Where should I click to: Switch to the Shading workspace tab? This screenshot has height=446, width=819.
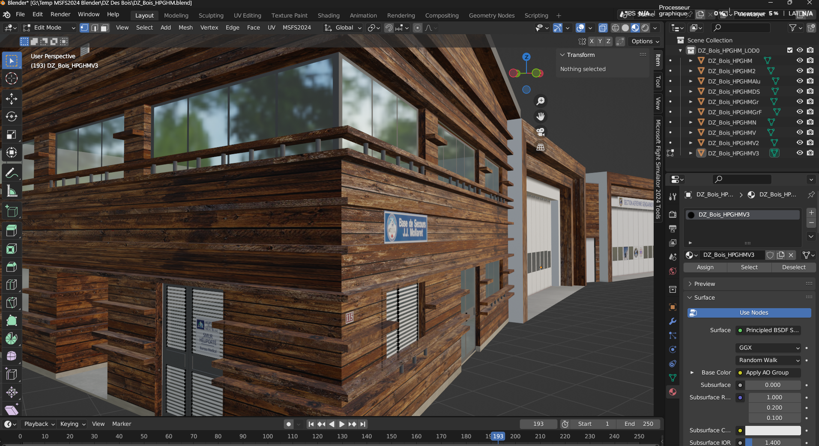(329, 15)
